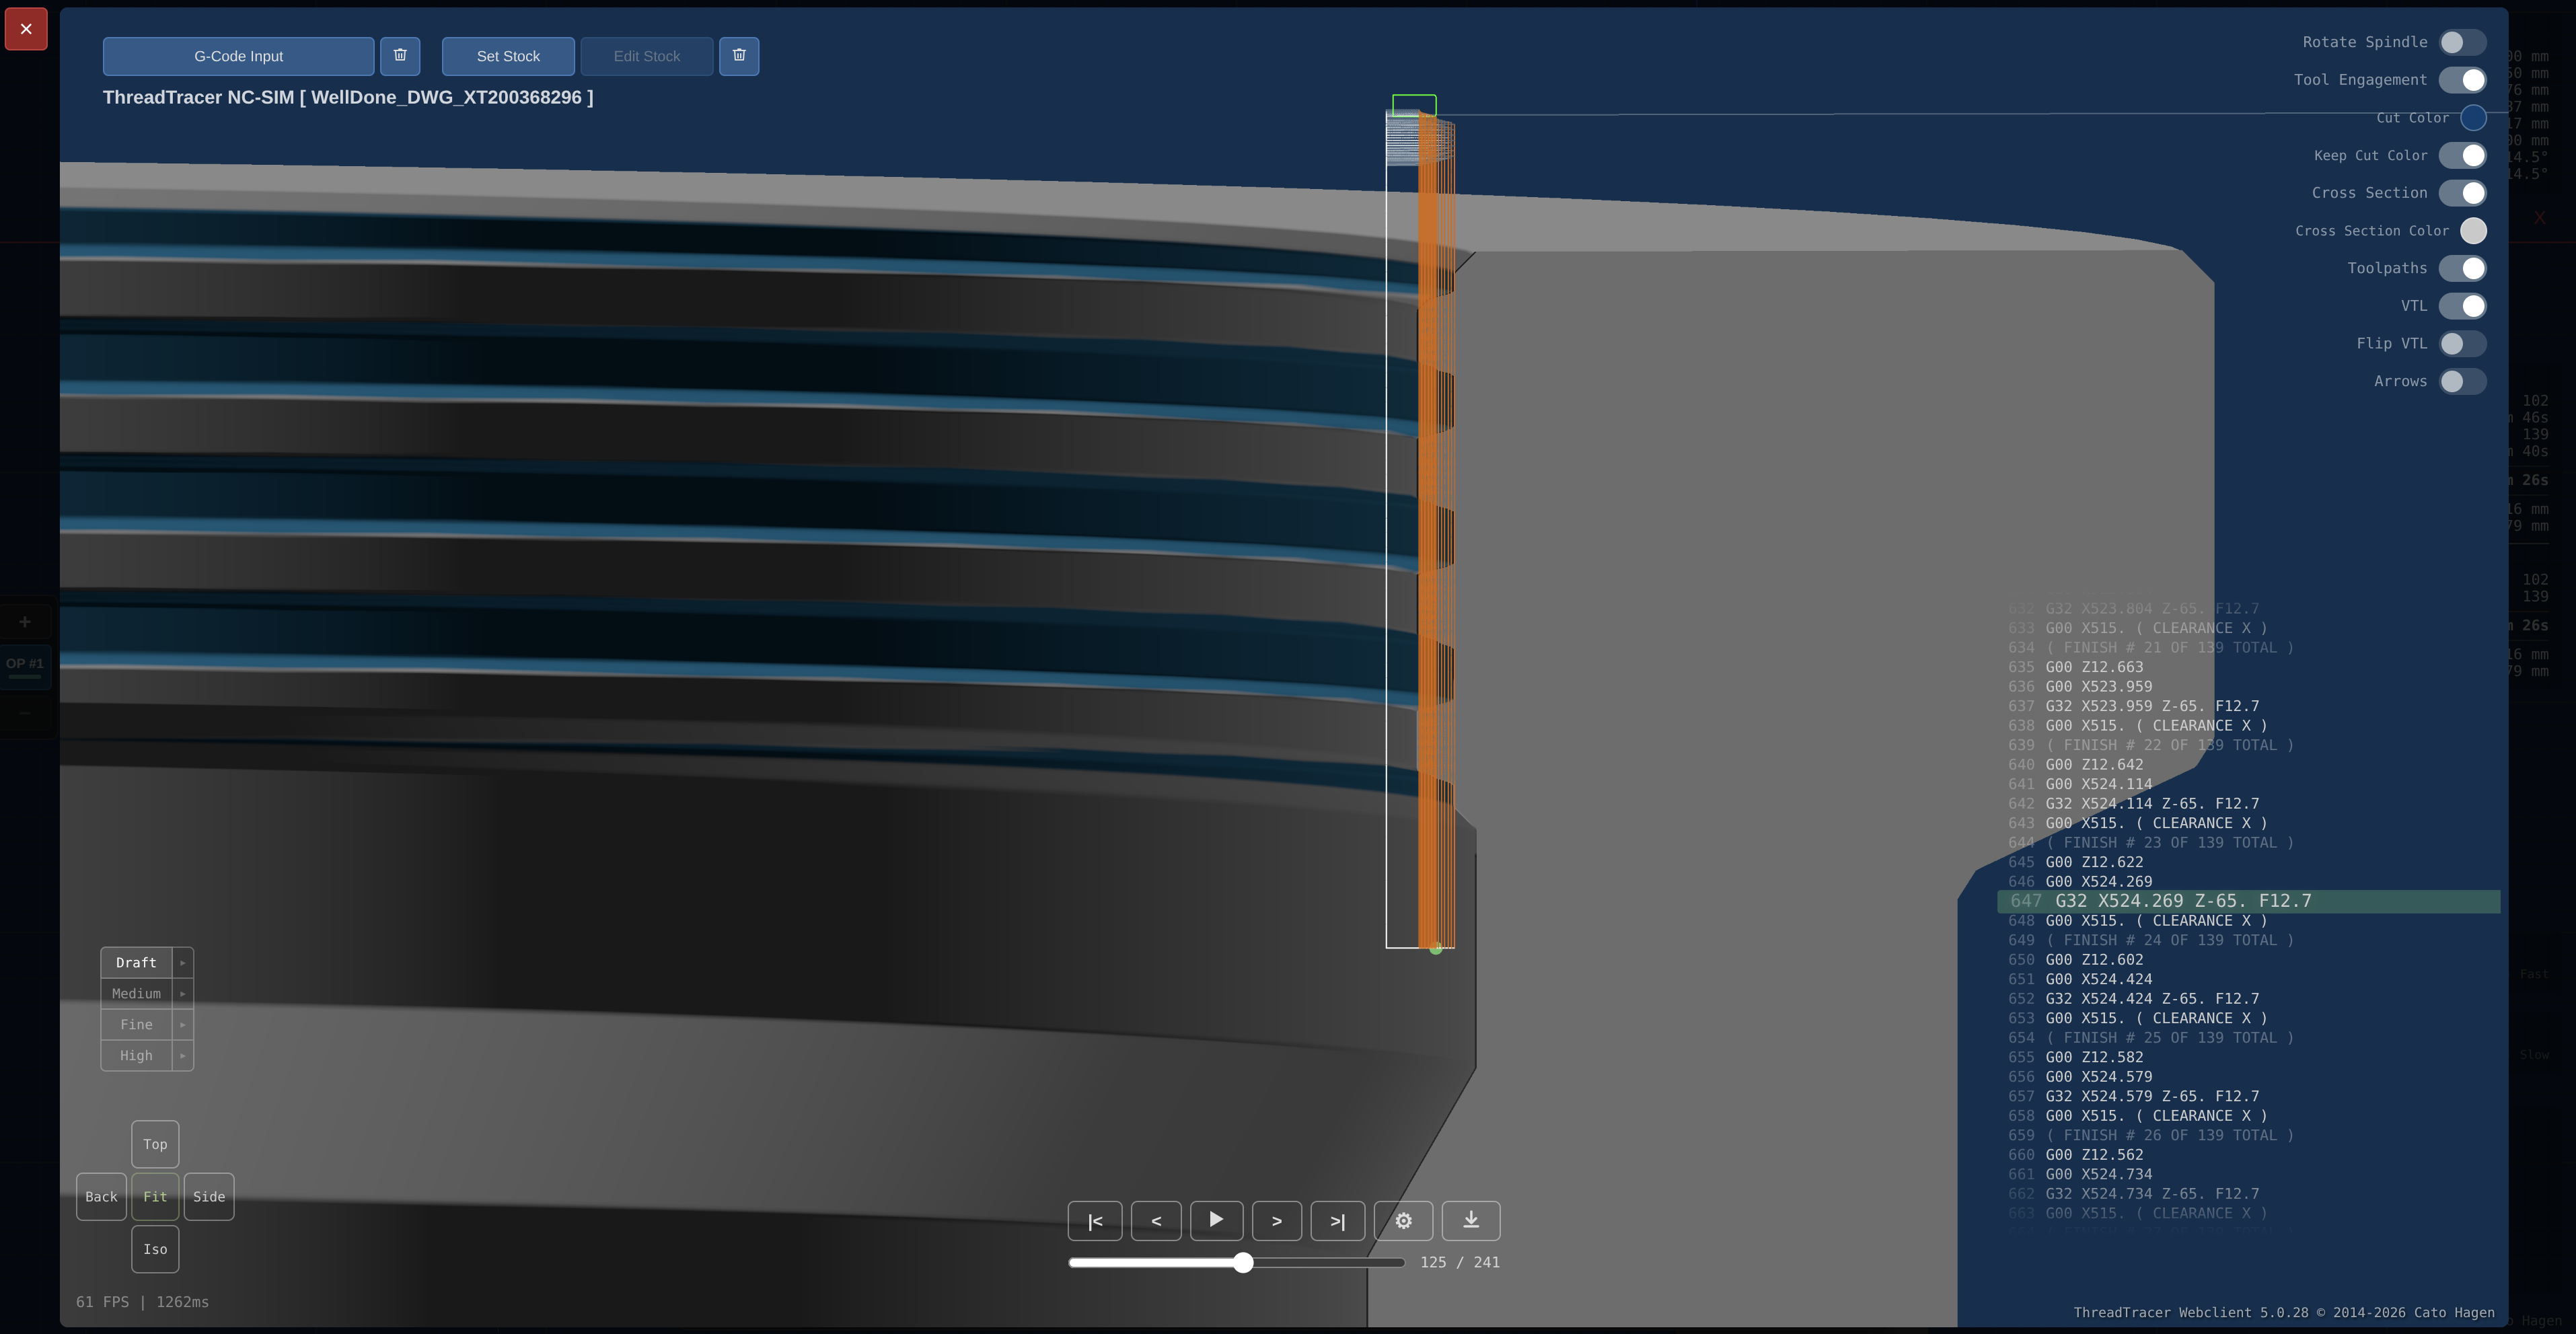Open the Set Stock dialog
This screenshot has width=2576, height=1334.
pyautogui.click(x=507, y=56)
